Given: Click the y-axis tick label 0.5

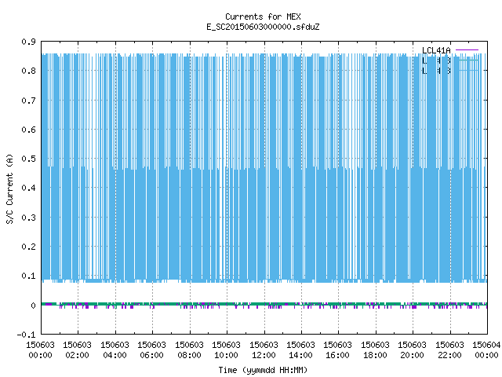Looking at the screenshot, I should coord(28,159).
